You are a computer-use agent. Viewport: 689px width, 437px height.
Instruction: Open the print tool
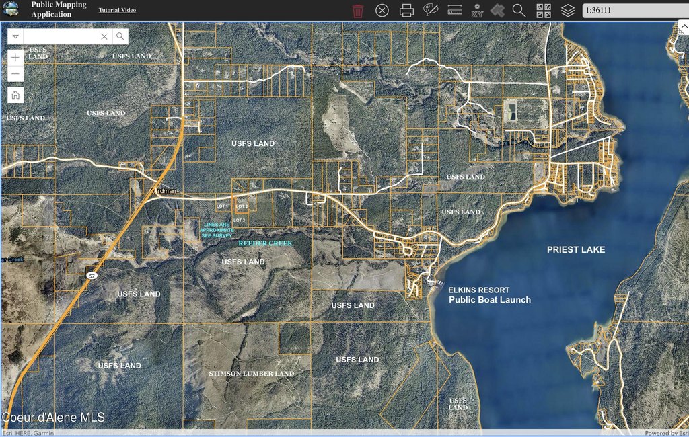pos(406,11)
